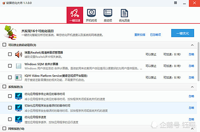Click the 软媒优化大师 app logo icon

click(x=4, y=3)
